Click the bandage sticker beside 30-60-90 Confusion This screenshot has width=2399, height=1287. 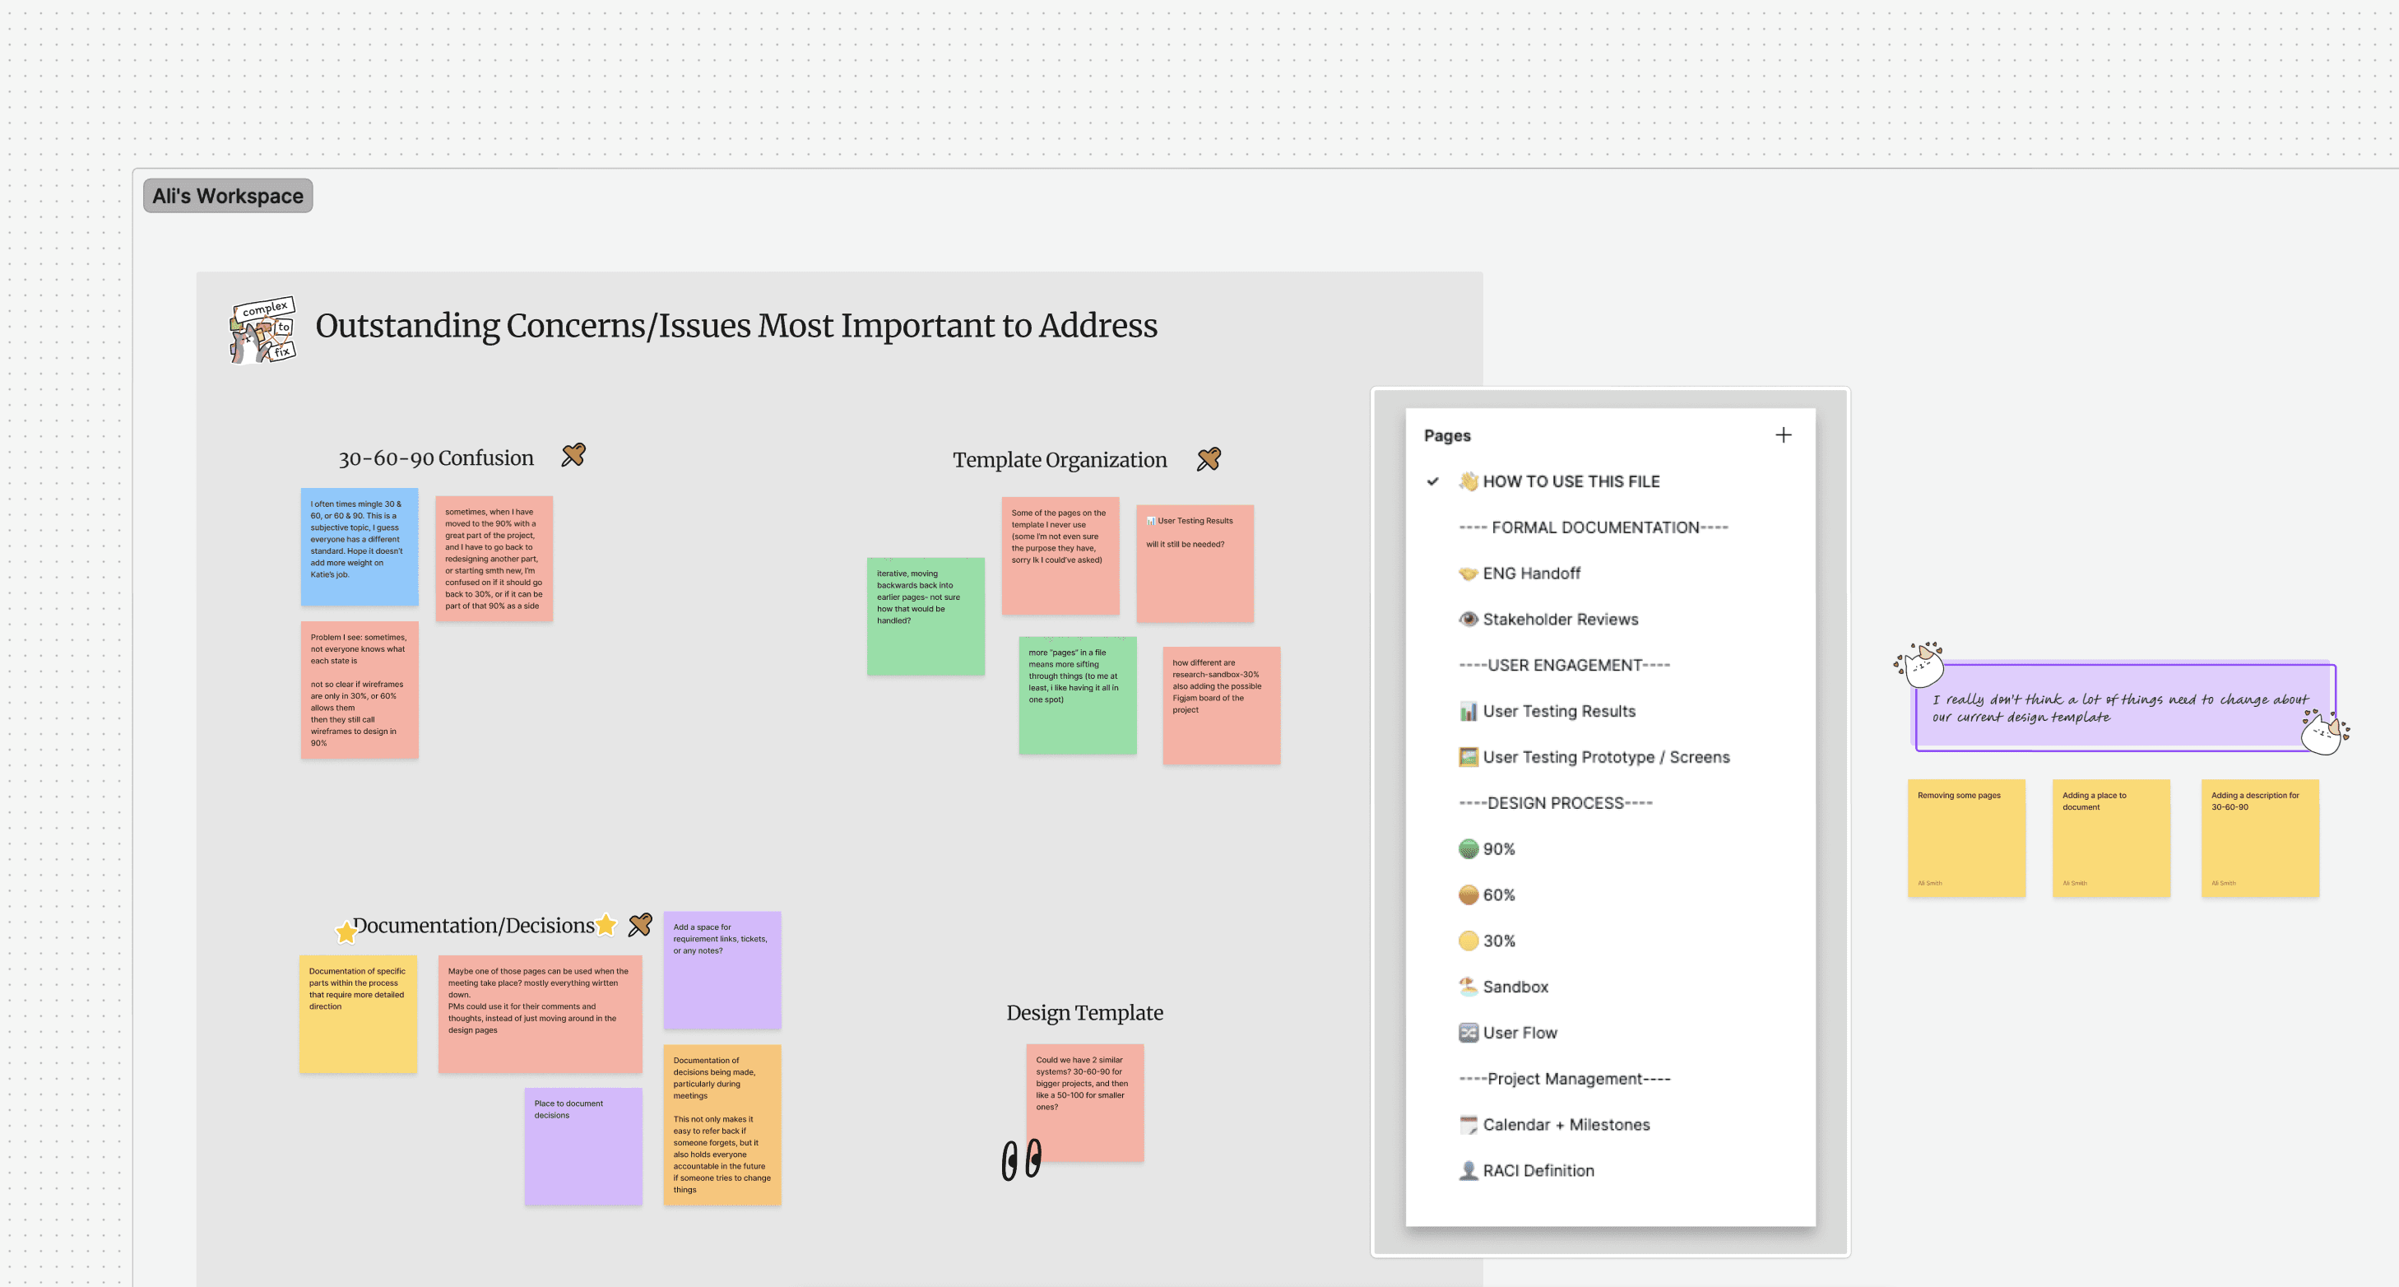573,455
